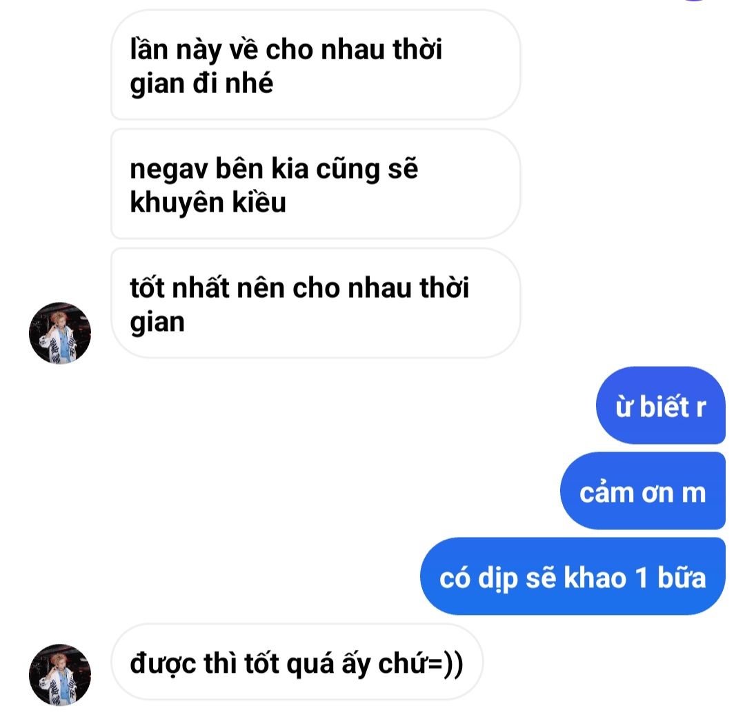The width and height of the screenshot is (745, 719).
Task: Open sender avatar beside "tốt nhất nên" message
Action: tap(60, 333)
